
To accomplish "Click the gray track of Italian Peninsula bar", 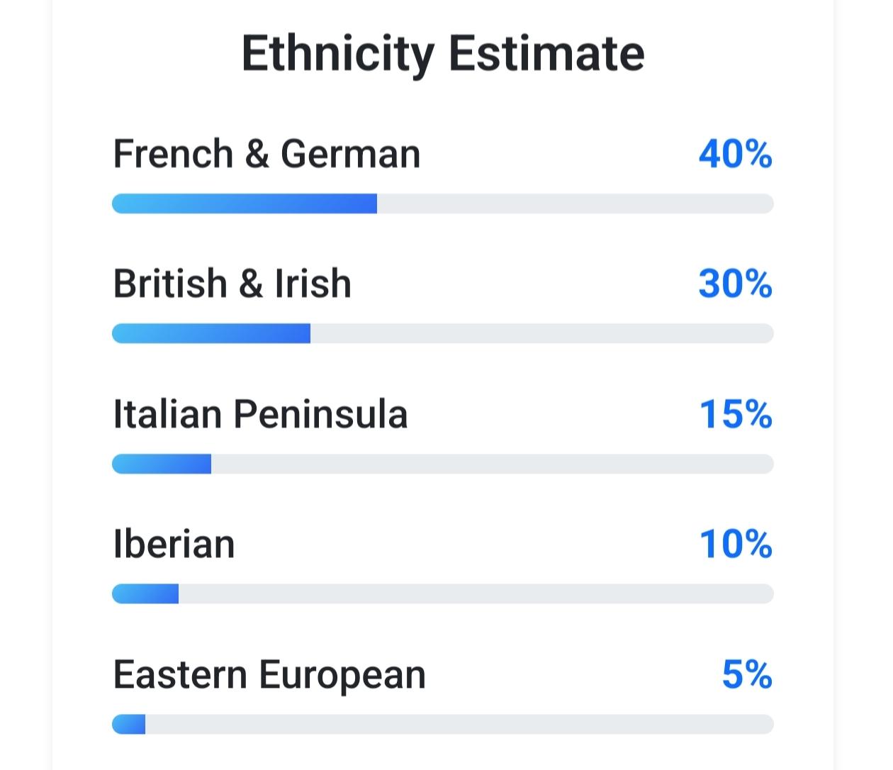I will pyautogui.click(x=492, y=464).
